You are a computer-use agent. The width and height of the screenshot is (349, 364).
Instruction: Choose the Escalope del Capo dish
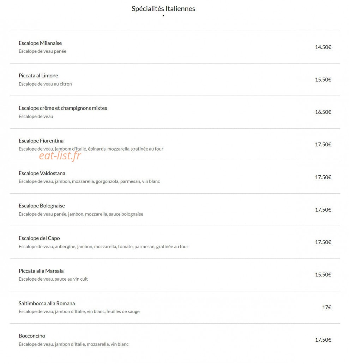pos(175,242)
